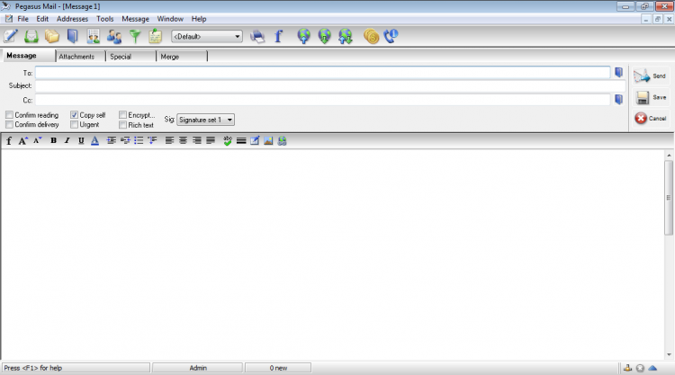Image resolution: width=675 pixels, height=375 pixels.
Task: Open the Message menu
Action: (x=135, y=19)
